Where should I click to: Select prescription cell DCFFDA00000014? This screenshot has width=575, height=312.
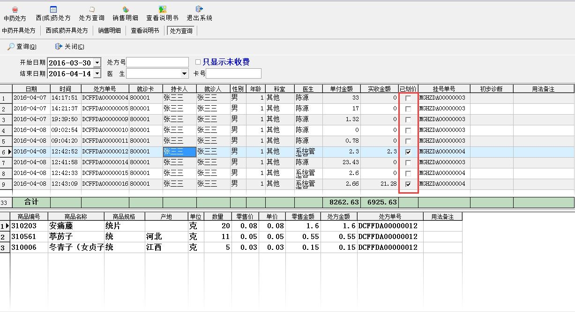pos(105,163)
